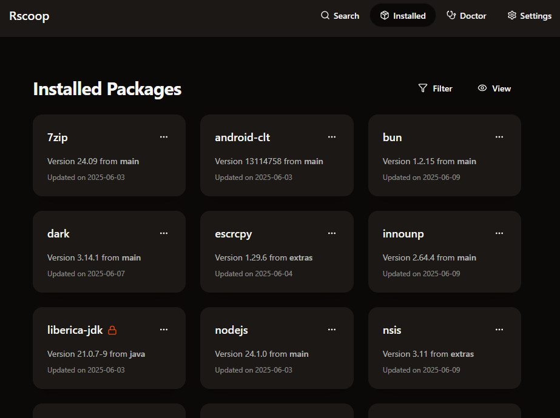
Task: Click the update date on the 7zip card
Action: pyautogui.click(x=86, y=177)
